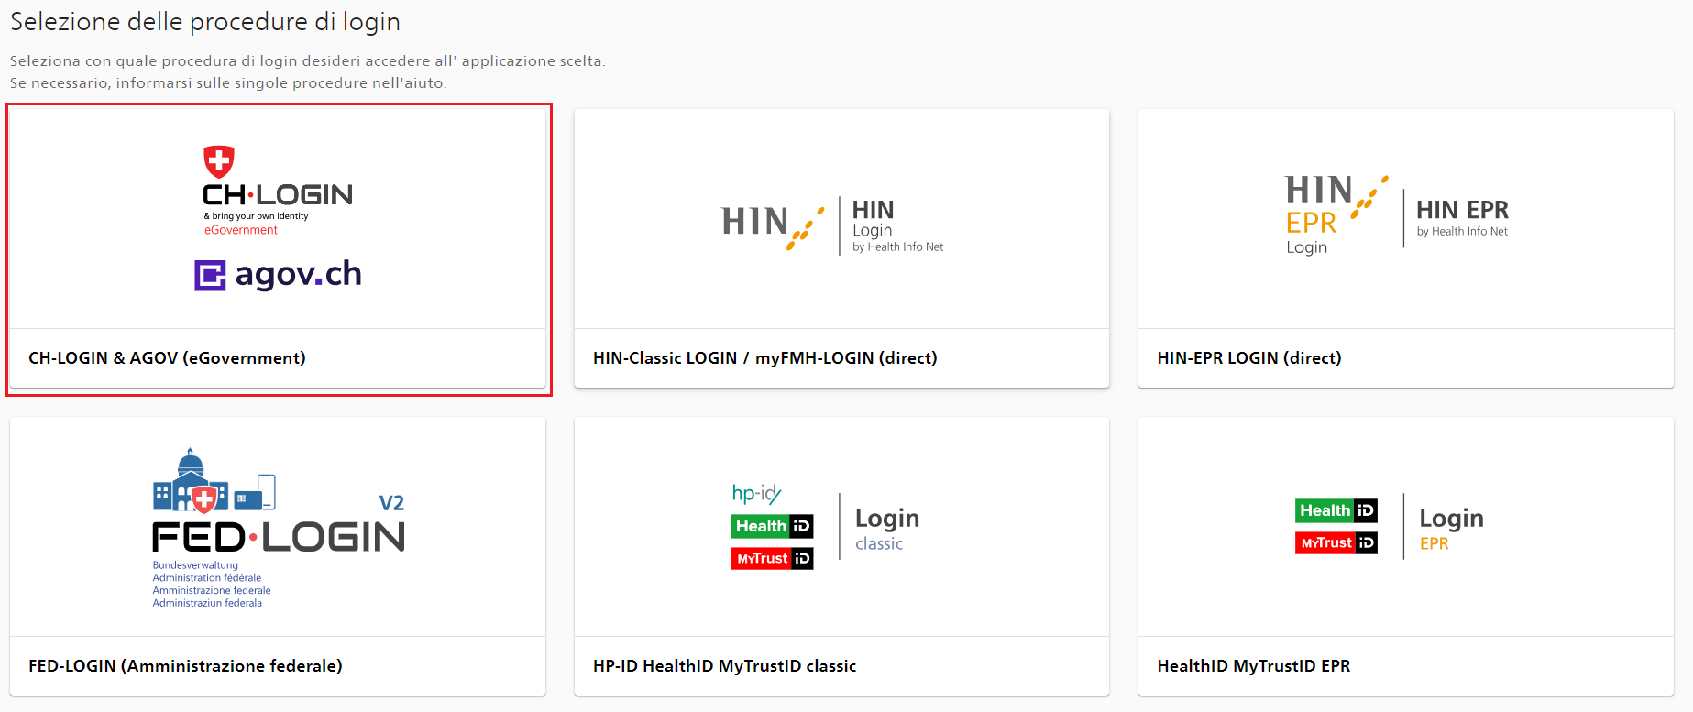Click the Federal building illustration in FED-LOGIN card
This screenshot has height=712, width=1693.
click(x=214, y=480)
